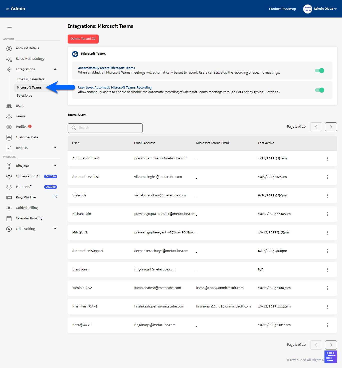Click the Sales Methodology icon
The width and height of the screenshot is (342, 368).
(9, 59)
